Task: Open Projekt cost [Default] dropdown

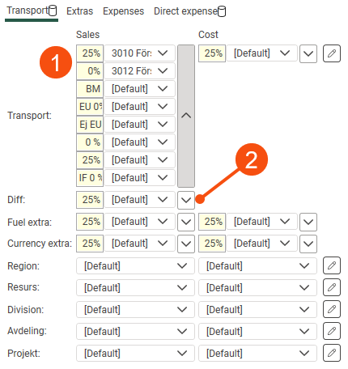Action: (257, 353)
